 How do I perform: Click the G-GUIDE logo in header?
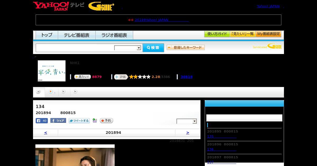(101, 6)
